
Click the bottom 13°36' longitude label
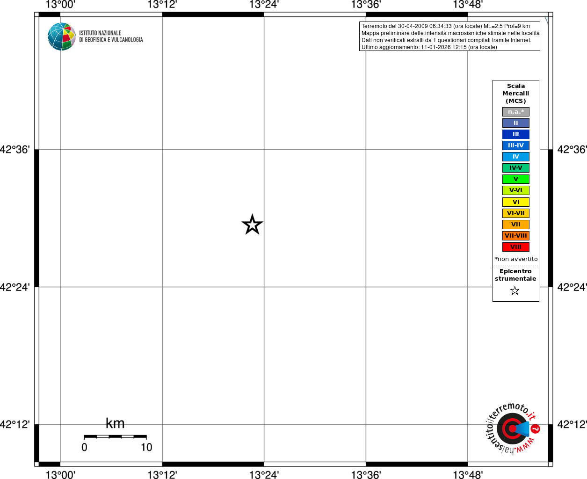click(366, 475)
